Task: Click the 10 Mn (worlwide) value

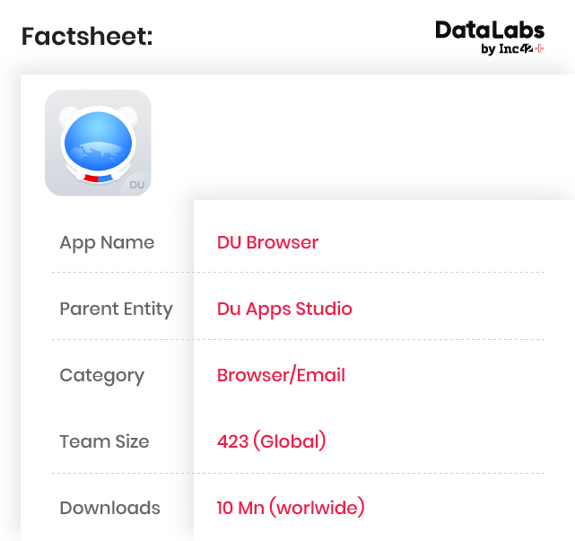Action: click(x=291, y=508)
